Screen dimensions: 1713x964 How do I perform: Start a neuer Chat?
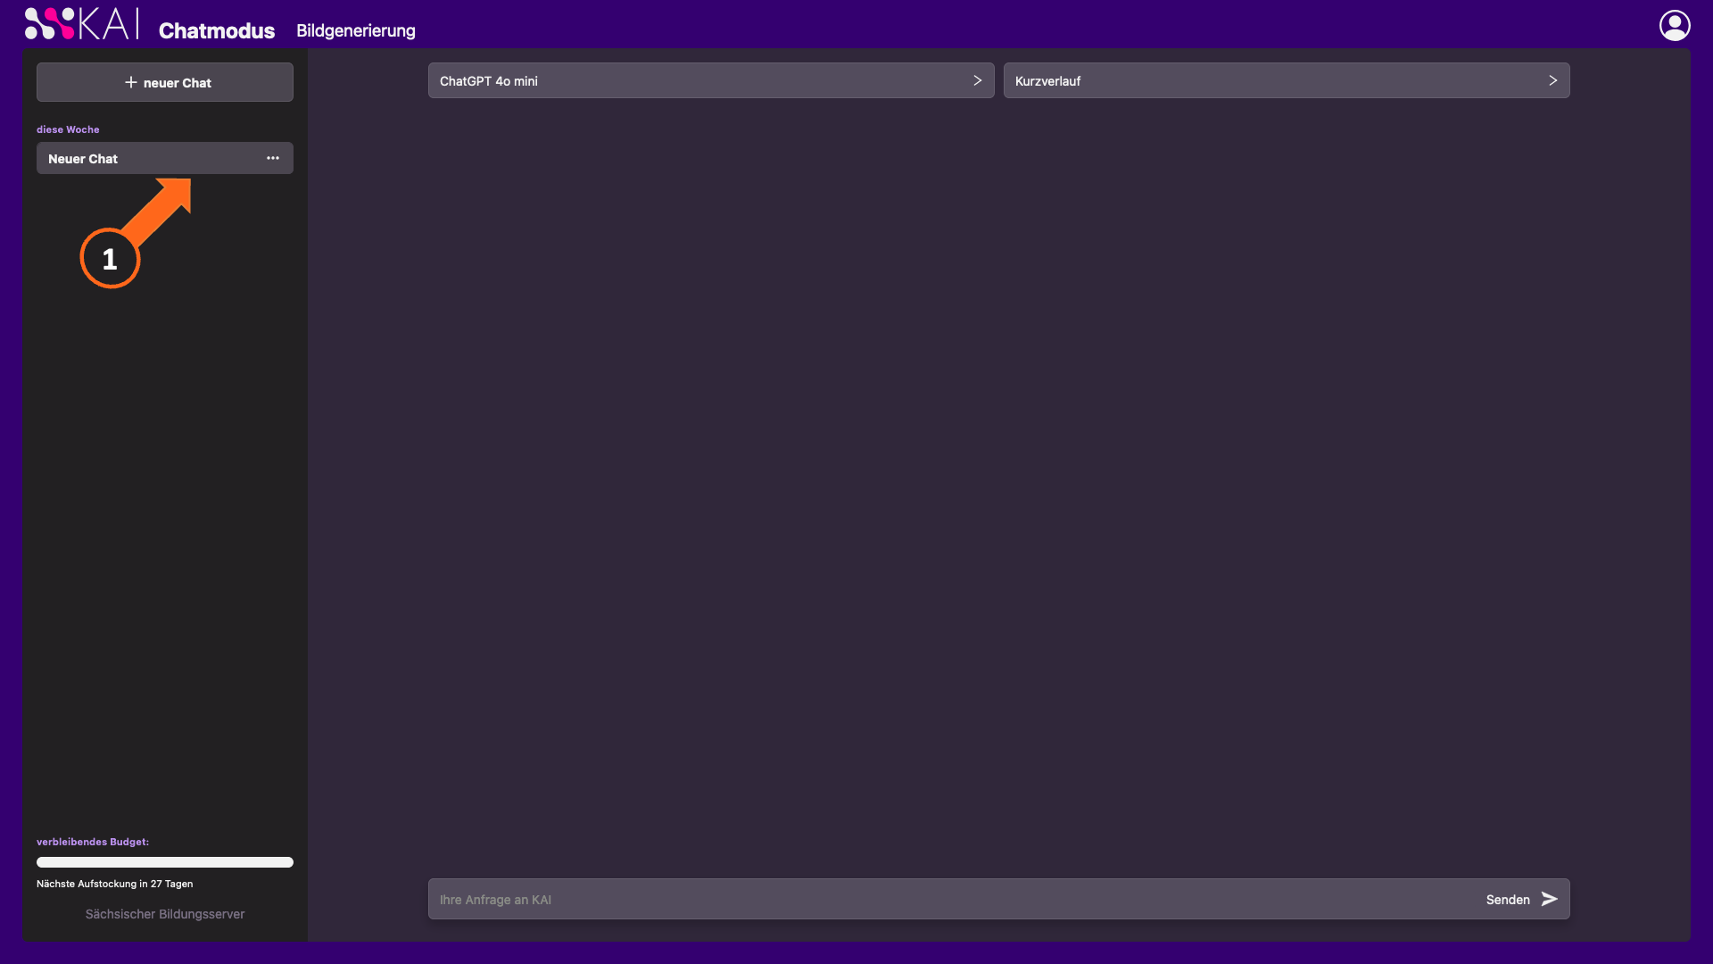pos(165,82)
